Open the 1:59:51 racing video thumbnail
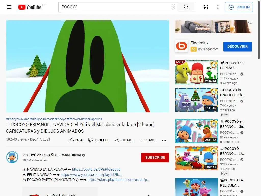 click(x=197, y=158)
